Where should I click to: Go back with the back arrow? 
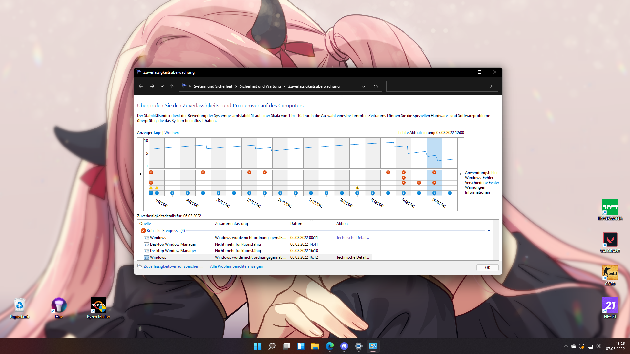tap(141, 86)
